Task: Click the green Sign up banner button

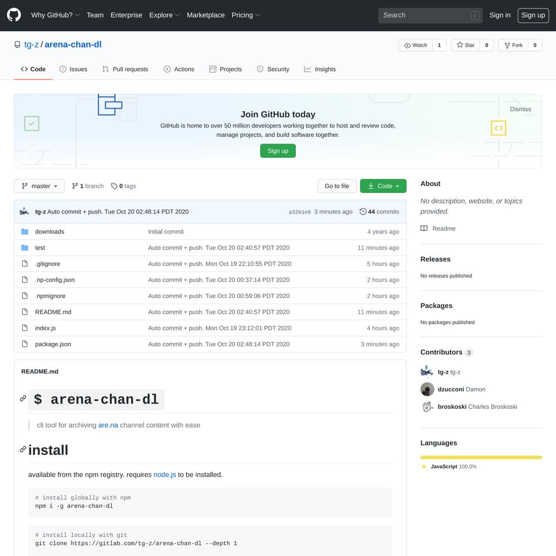Action: coord(278,151)
